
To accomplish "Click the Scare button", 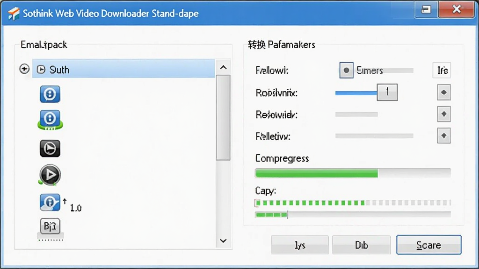I will click(429, 245).
